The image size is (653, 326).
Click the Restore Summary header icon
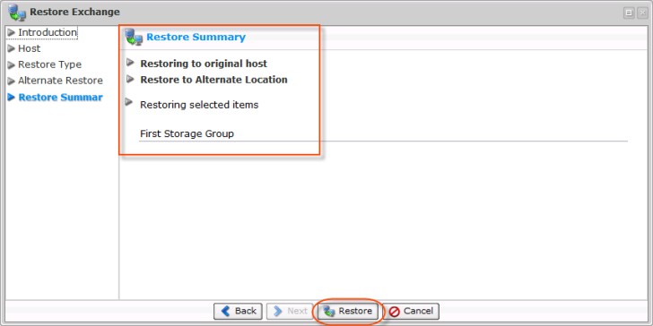tap(134, 37)
